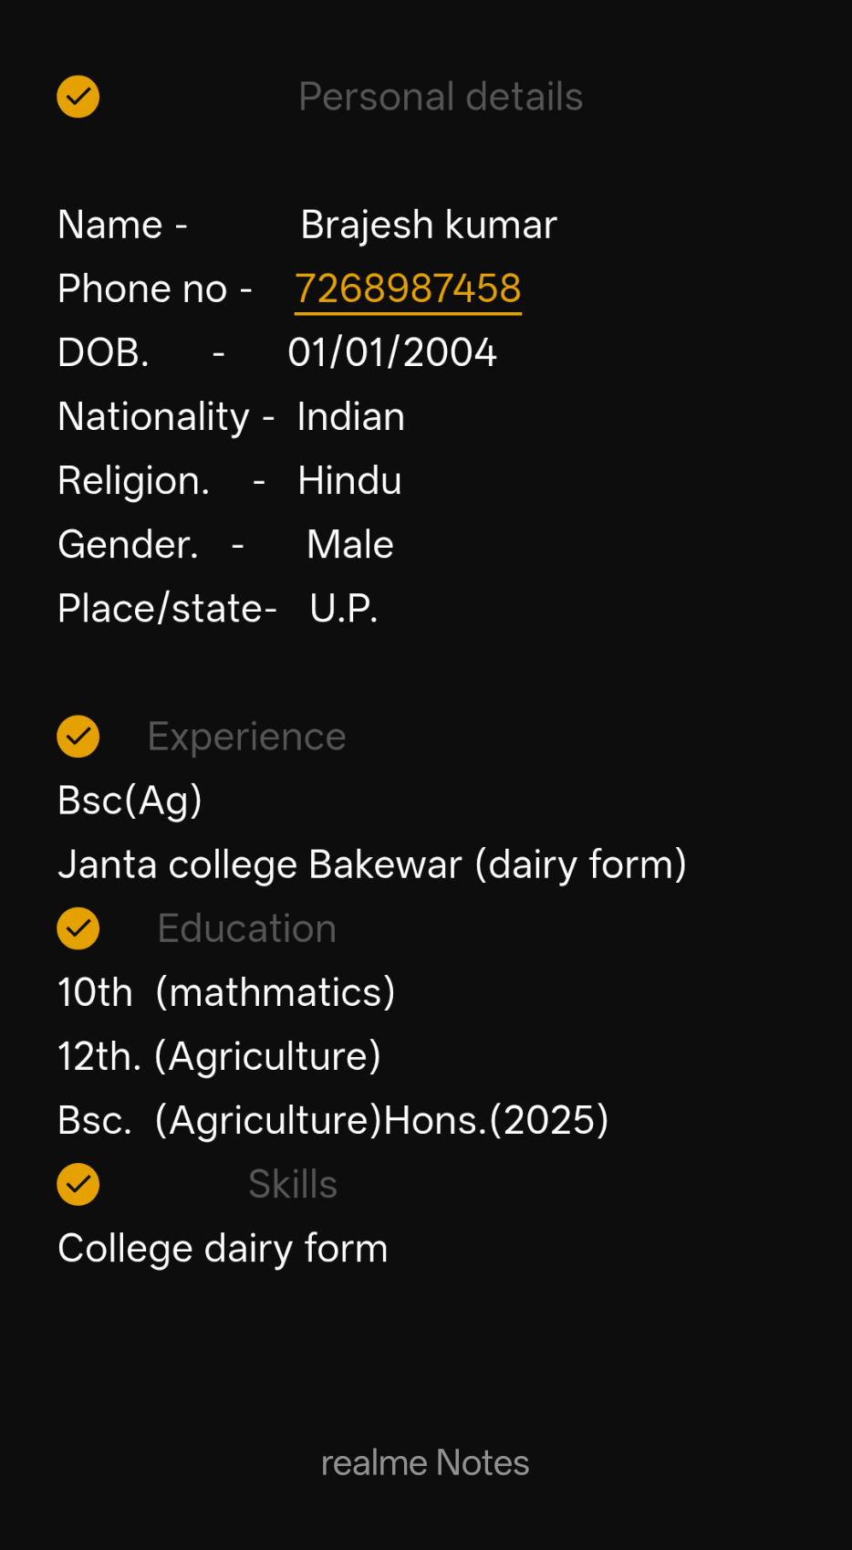
Task: Click the 12th. (Agriculture) line
Action: [219, 1056]
